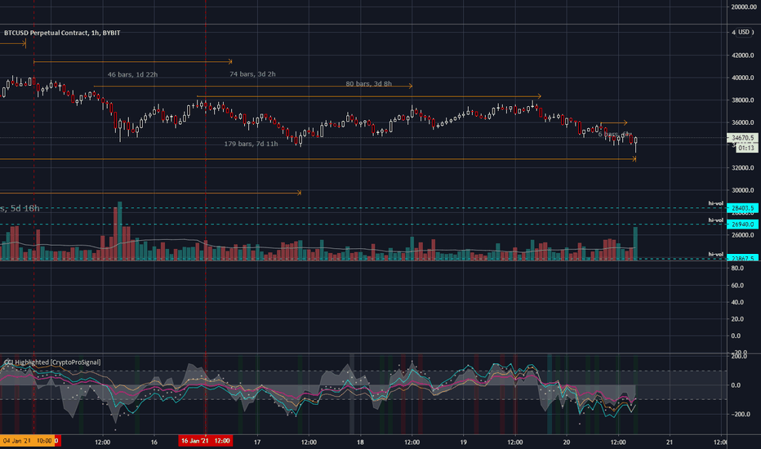The image size is (761, 449).
Task: Click date 21 on the time axis
Action: pyautogui.click(x=670, y=442)
